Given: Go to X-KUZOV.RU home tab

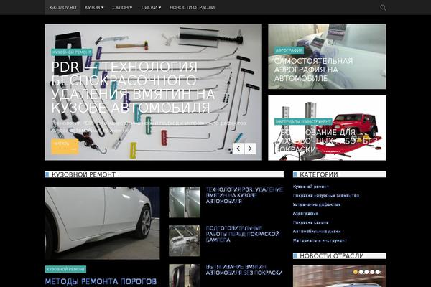Looking at the screenshot, I should [x=62, y=7].
